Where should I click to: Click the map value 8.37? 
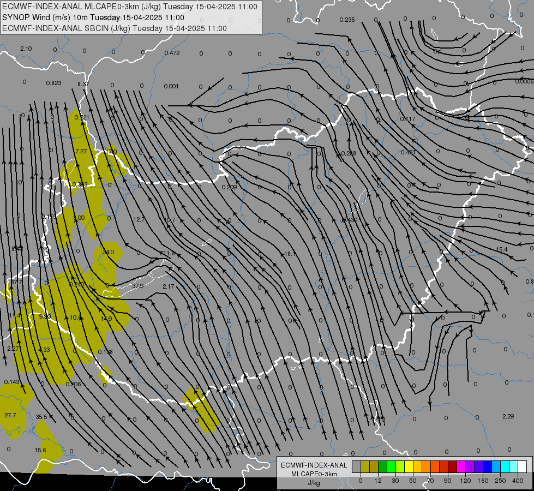(x=83, y=84)
